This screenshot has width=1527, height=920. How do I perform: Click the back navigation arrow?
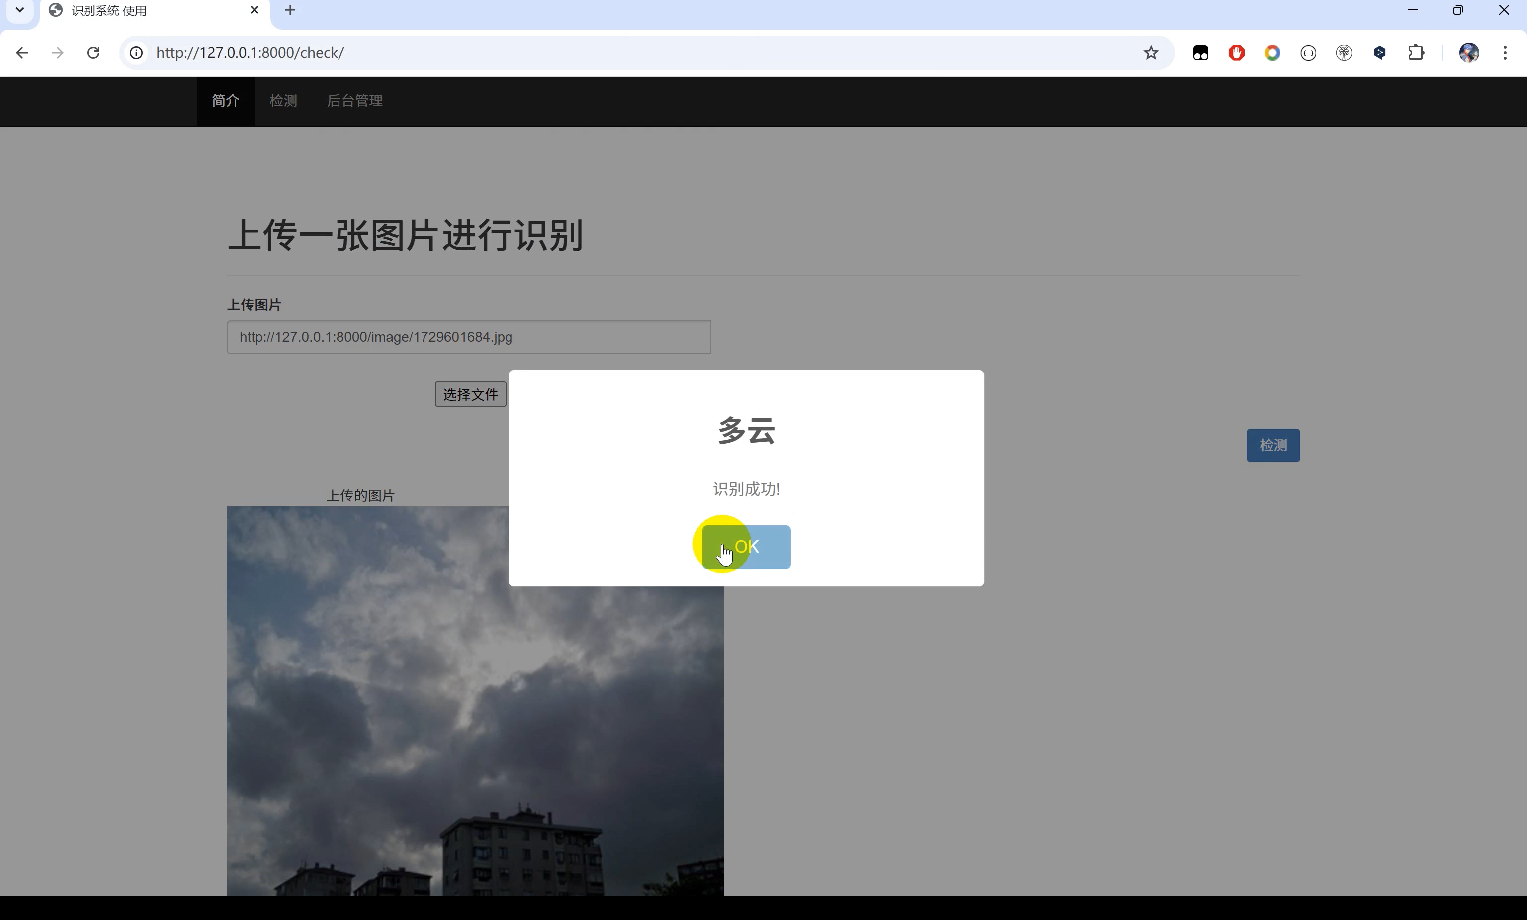22,53
